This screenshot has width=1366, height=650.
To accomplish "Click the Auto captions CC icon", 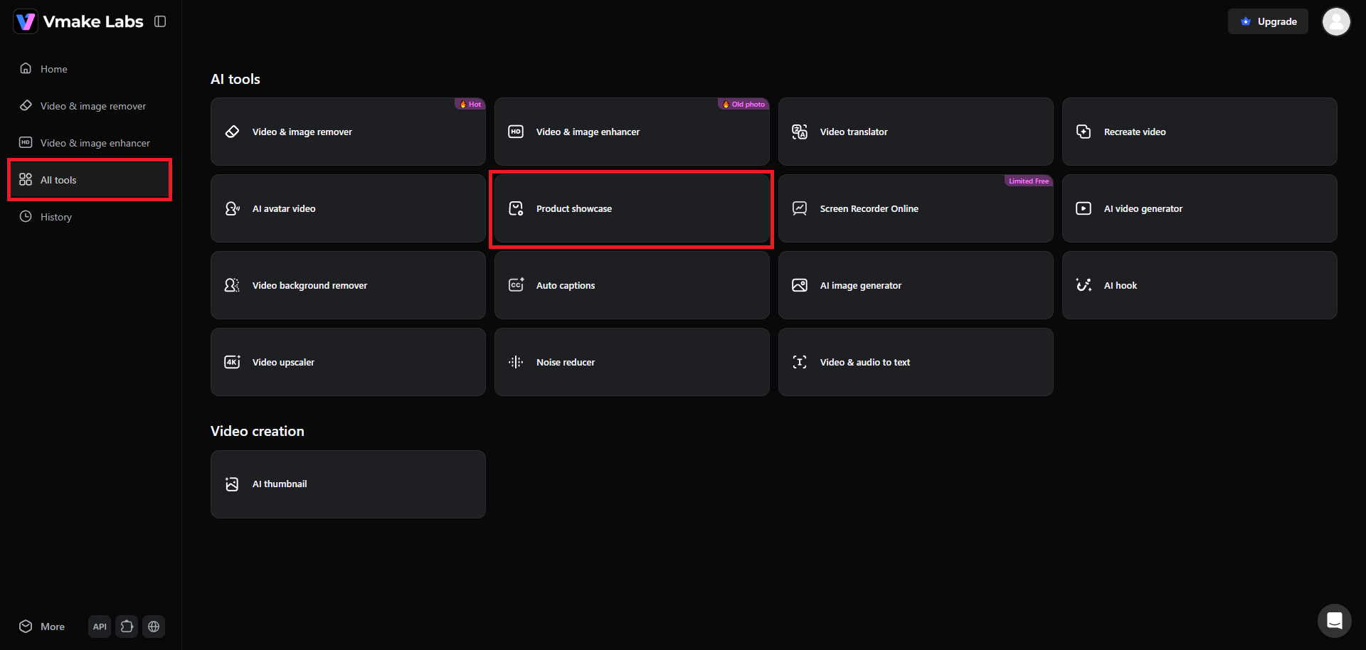I will (x=516, y=285).
